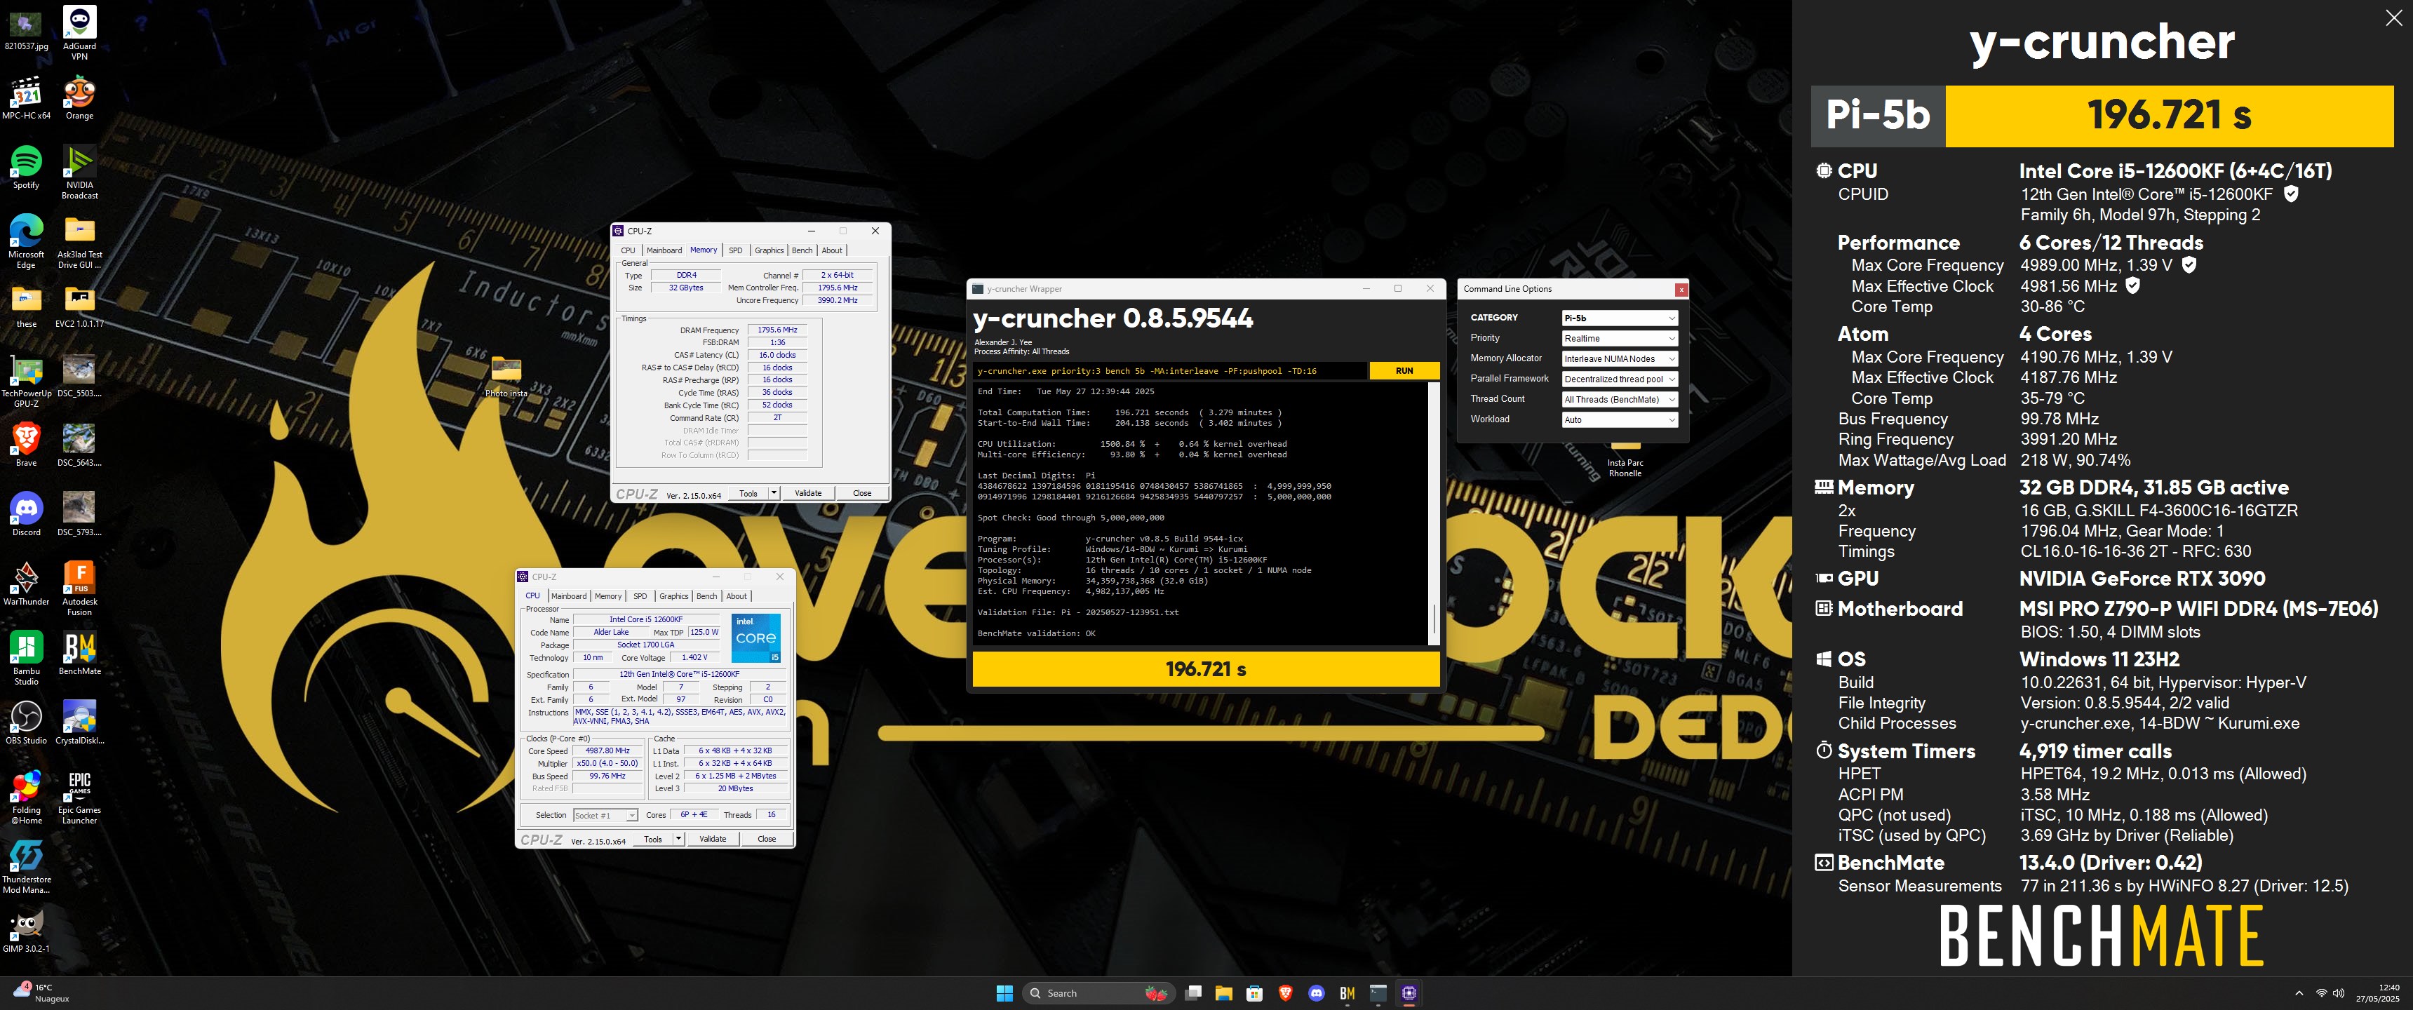
Task: Open Discord desktop shortcut
Action: click(x=26, y=514)
